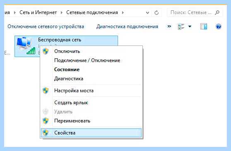Screen dimensions: 231x151
Task: Click 'Диагностика подключения' toolbar command
Action: tap(127, 26)
